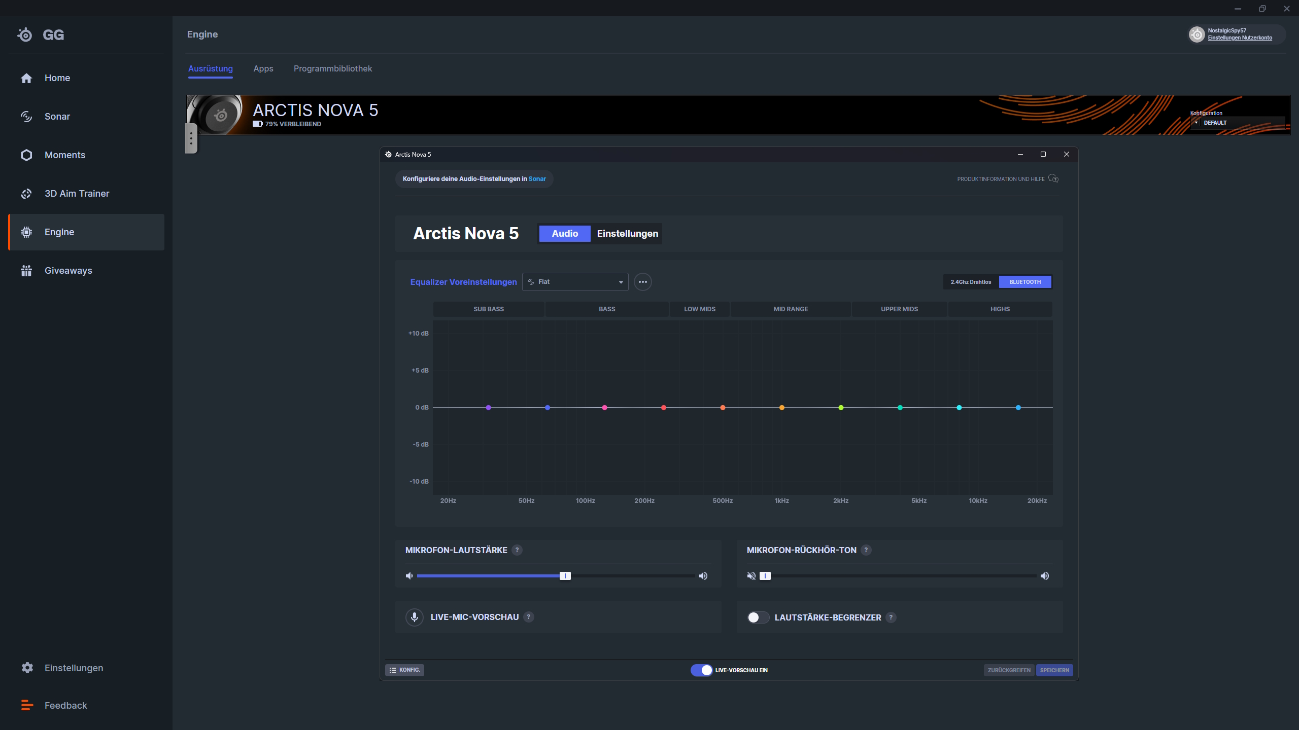Click the Produktinformation und Hilfe icon
Screen dimensions: 1299x730
tap(1054, 179)
